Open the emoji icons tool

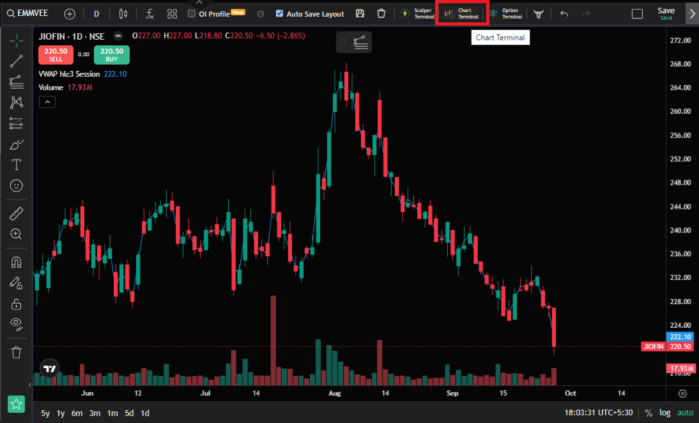(17, 185)
